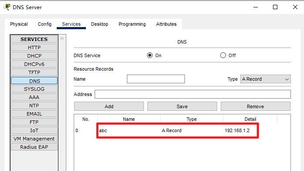Select the AAA service
The image size is (304, 171).
point(34,97)
